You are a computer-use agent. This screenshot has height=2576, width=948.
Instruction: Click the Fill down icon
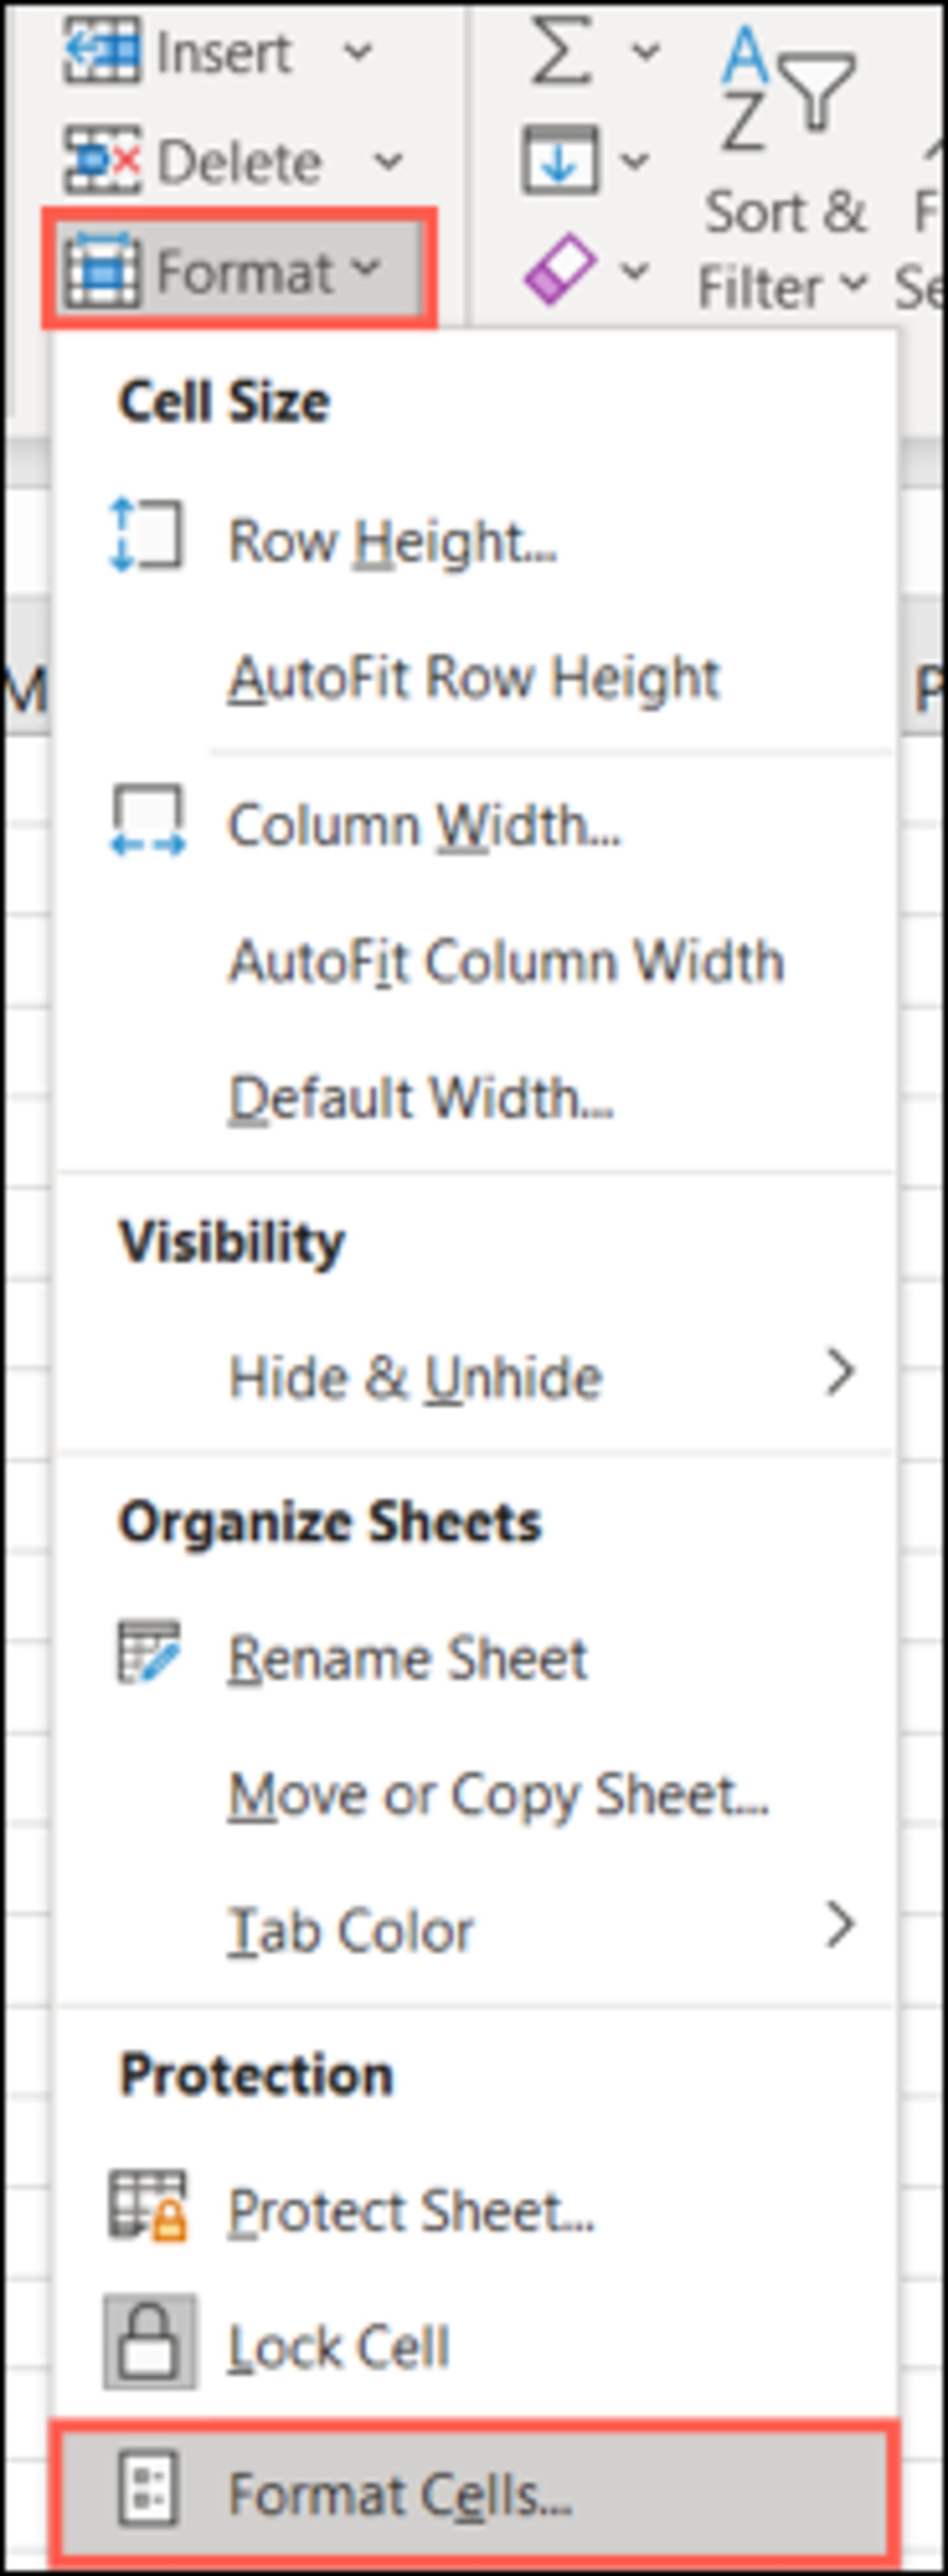pos(560,159)
